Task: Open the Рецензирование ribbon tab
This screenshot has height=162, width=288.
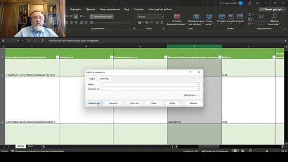Action: tap(110, 9)
